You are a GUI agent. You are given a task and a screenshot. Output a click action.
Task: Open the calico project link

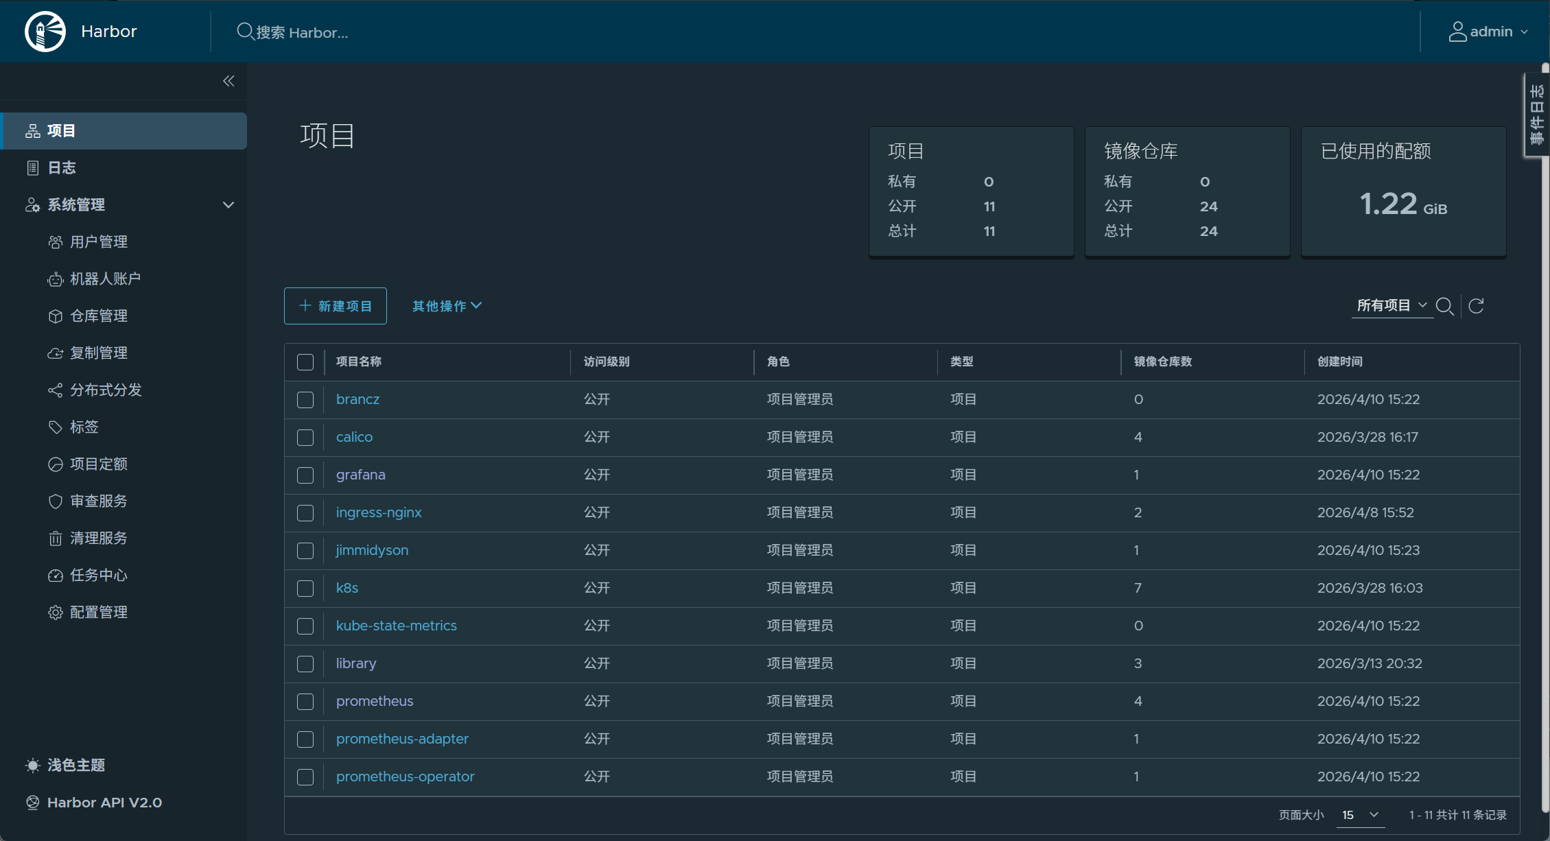[354, 437]
